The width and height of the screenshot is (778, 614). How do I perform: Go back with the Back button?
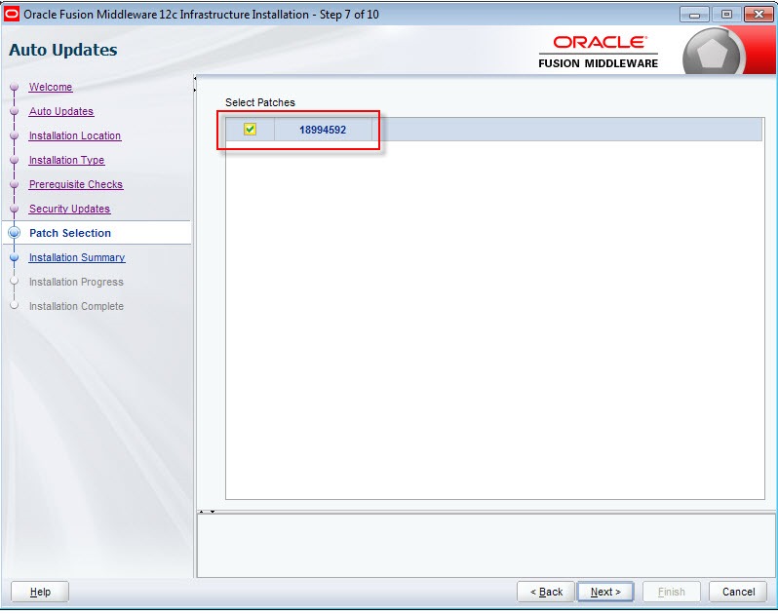546,592
